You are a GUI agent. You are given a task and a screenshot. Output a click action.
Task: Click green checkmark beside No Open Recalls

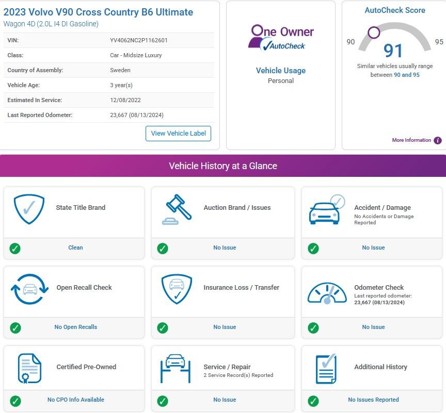[15, 328]
